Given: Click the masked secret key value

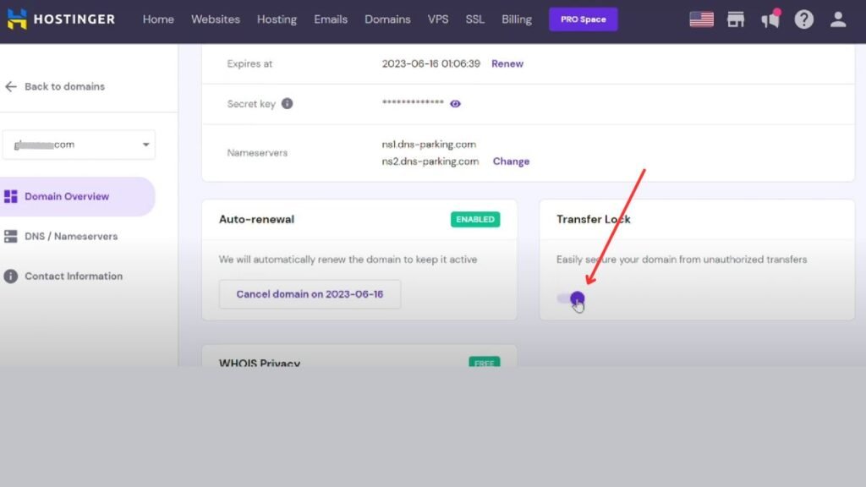Looking at the screenshot, I should (x=413, y=102).
